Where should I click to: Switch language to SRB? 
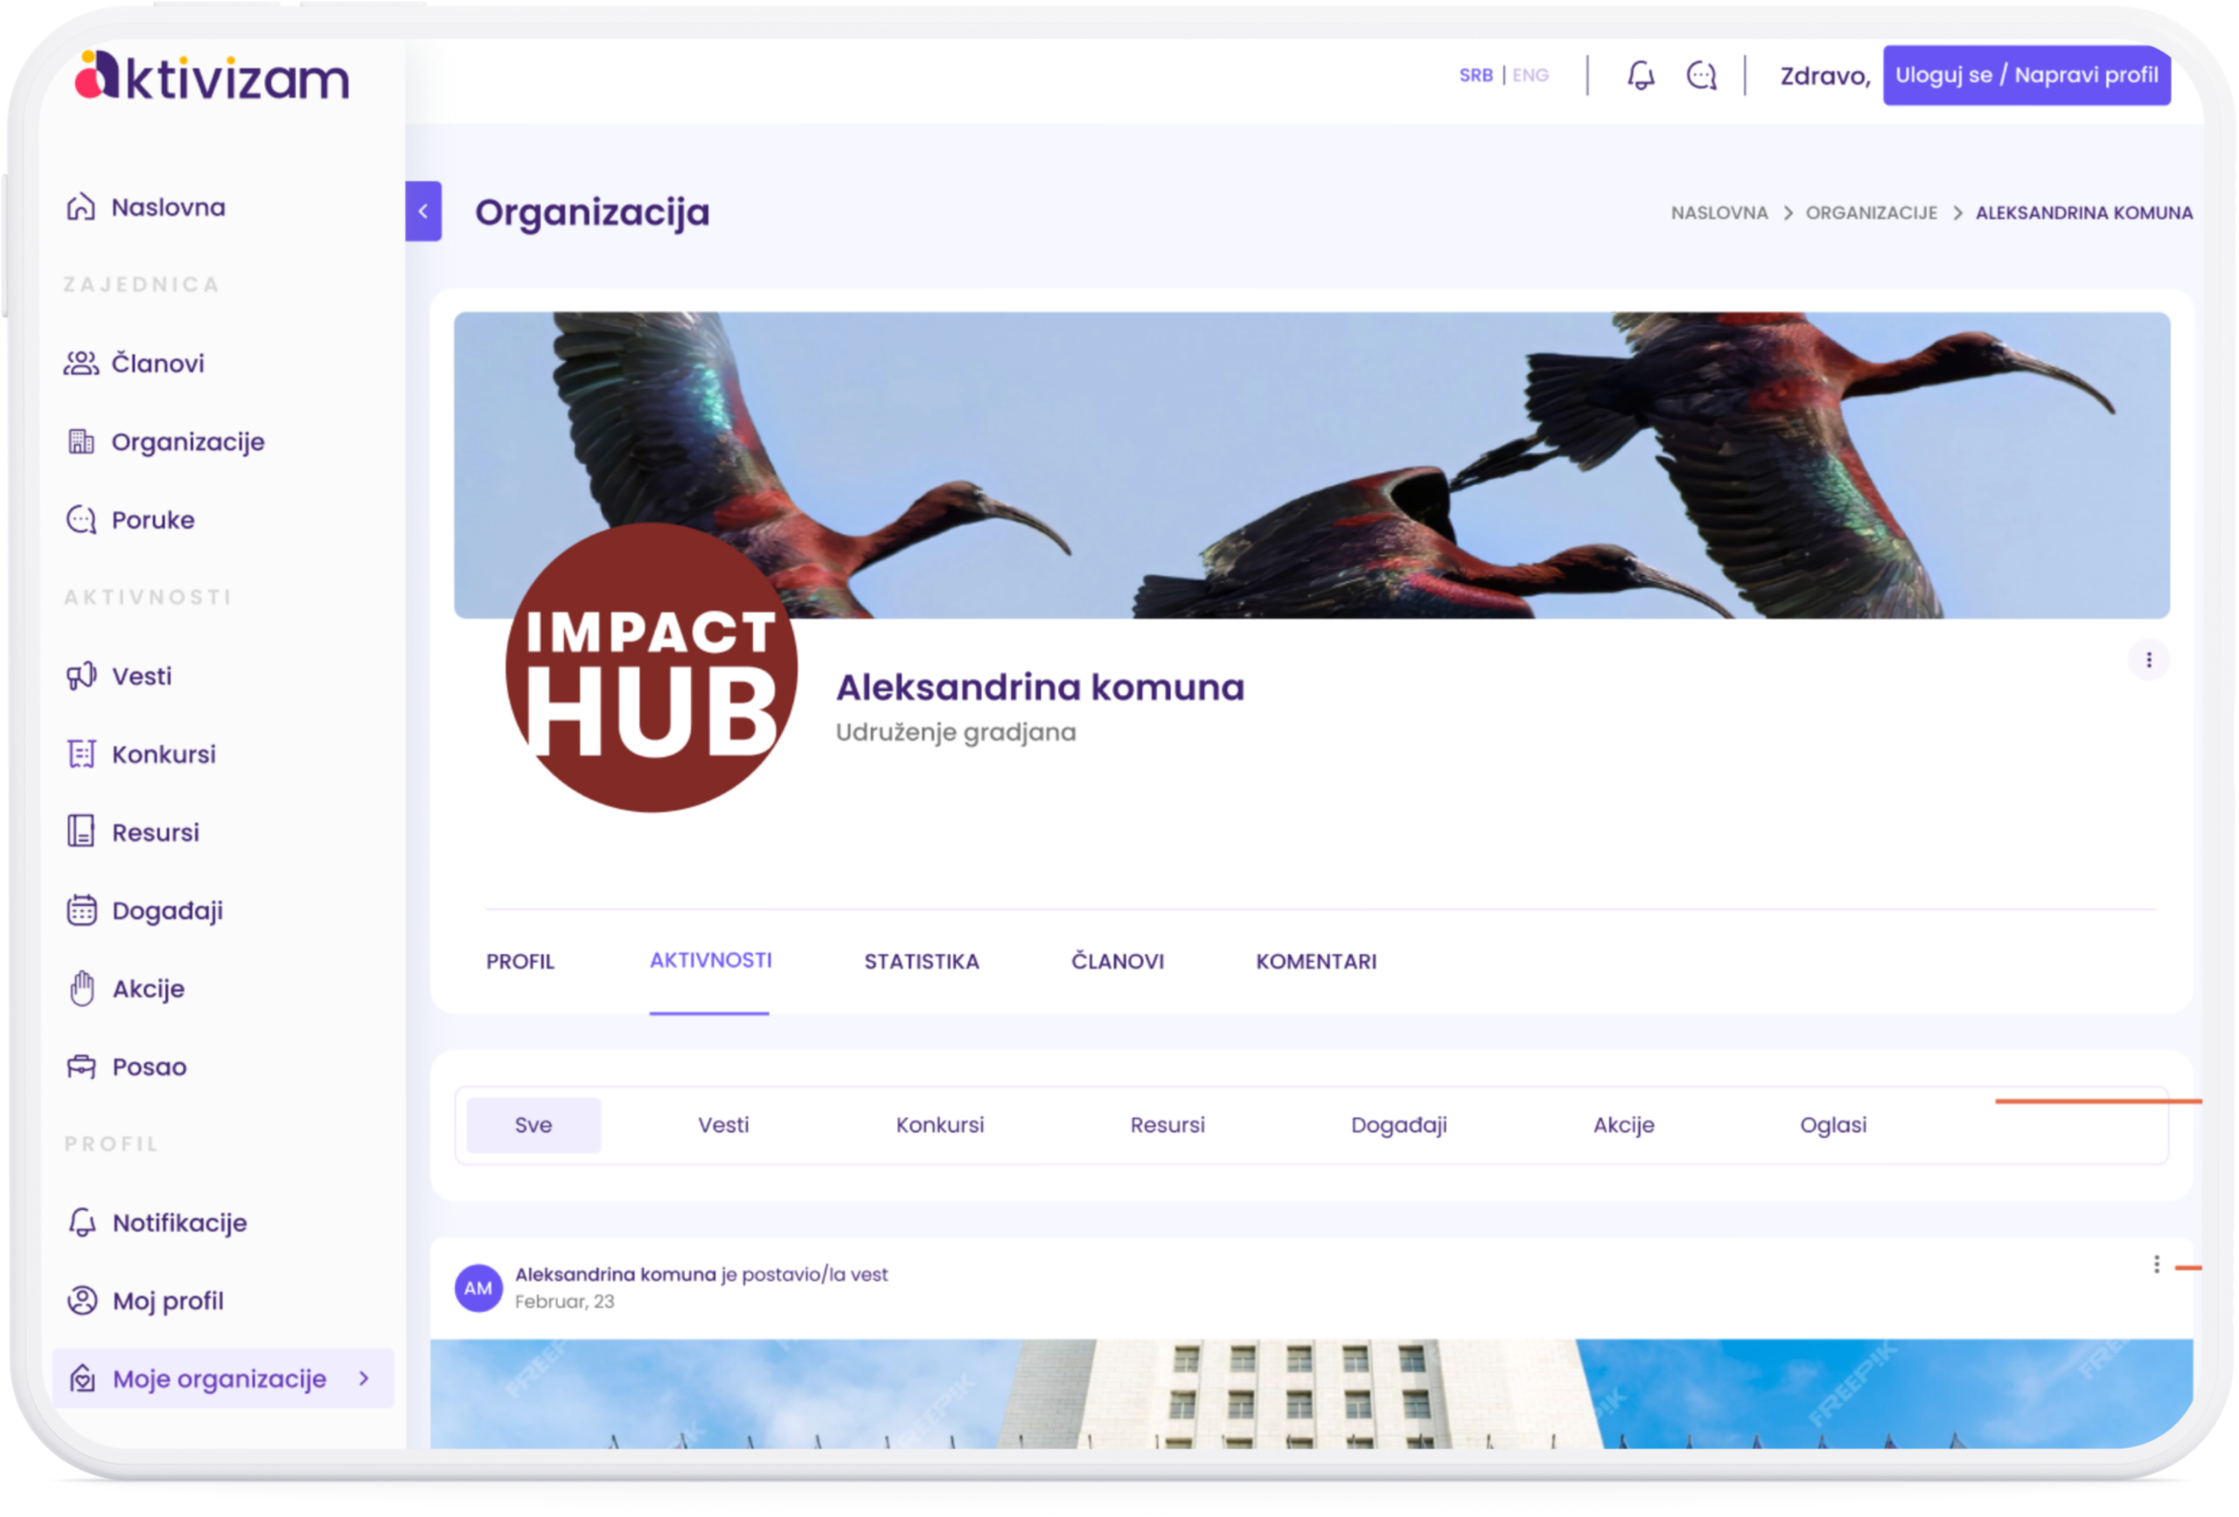point(1475,75)
